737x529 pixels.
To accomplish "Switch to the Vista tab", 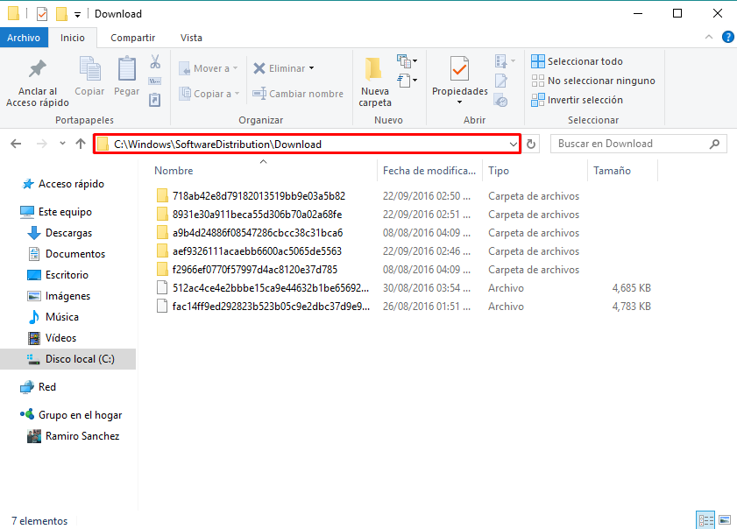I will tap(191, 38).
